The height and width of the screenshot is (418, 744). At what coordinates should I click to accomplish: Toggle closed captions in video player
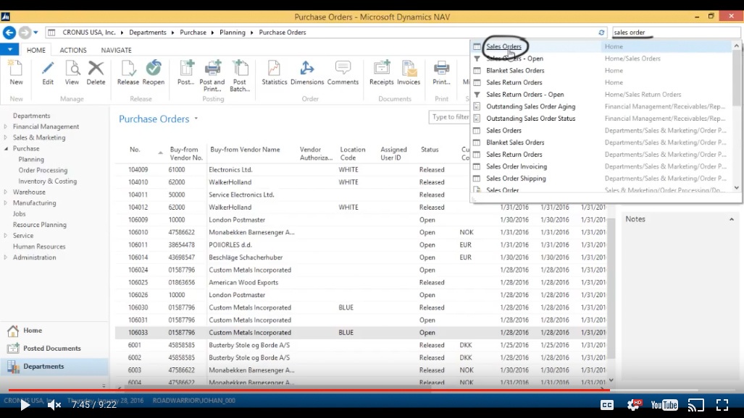click(607, 405)
